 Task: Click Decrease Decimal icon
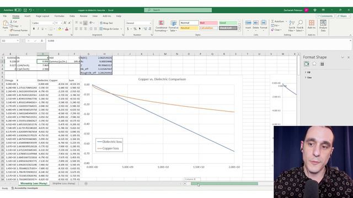click(x=149, y=29)
